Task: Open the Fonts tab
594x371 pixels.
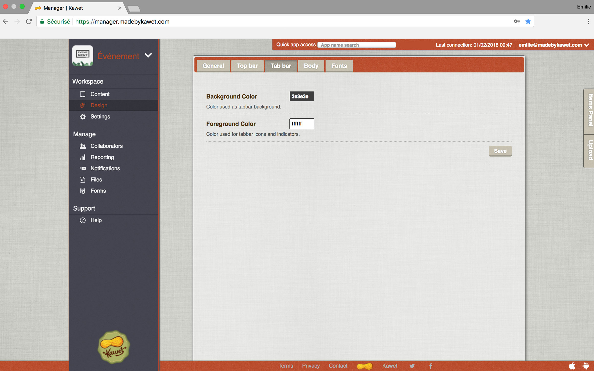Action: click(339, 66)
